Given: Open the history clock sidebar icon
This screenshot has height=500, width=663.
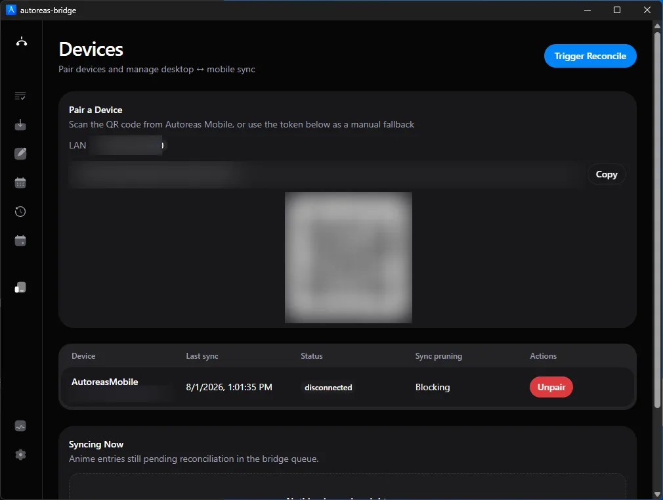Looking at the screenshot, I should 20,212.
